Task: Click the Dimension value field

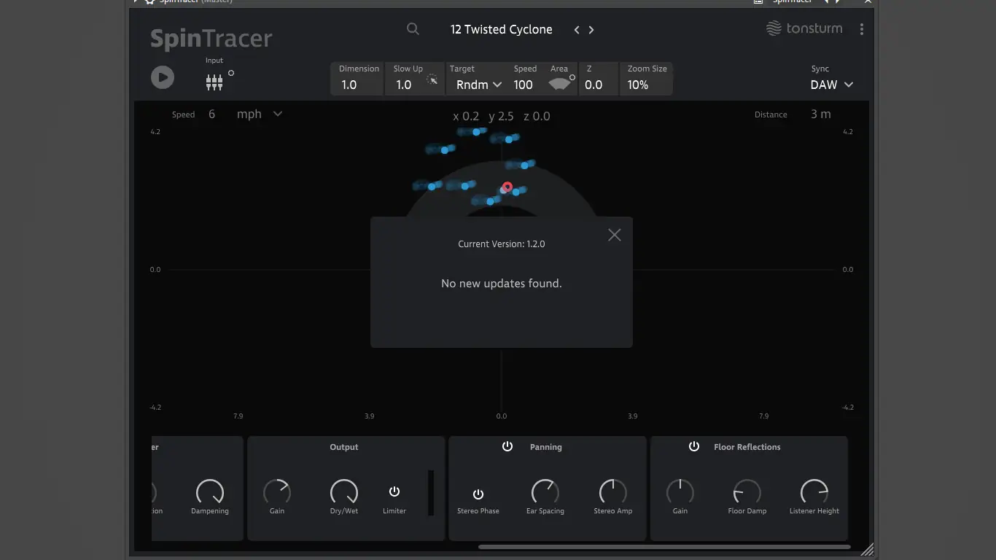Action: tap(349, 85)
